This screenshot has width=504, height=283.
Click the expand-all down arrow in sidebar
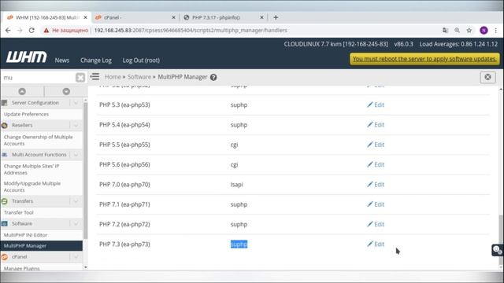tap(66, 91)
